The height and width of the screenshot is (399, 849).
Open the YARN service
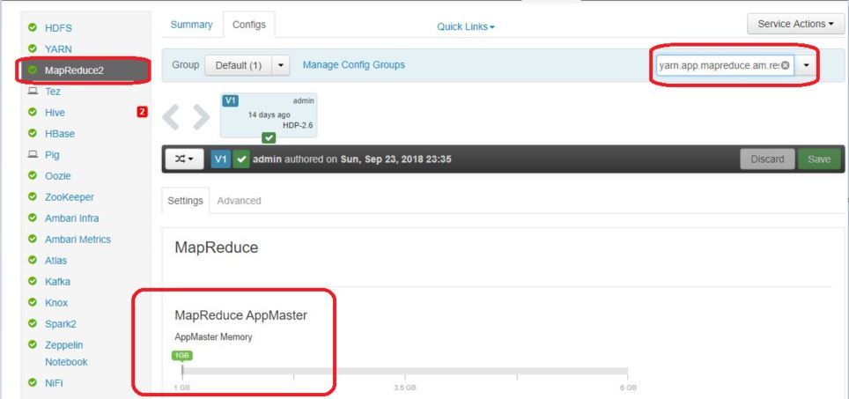pyautogui.click(x=58, y=48)
